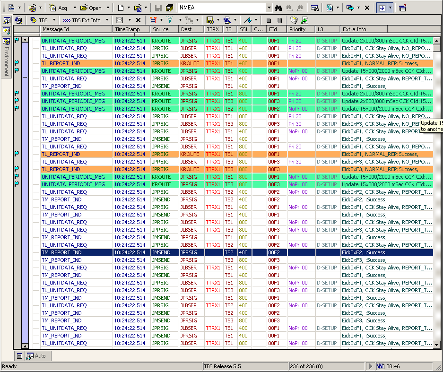Click the pause button in toolbar

point(279,20)
